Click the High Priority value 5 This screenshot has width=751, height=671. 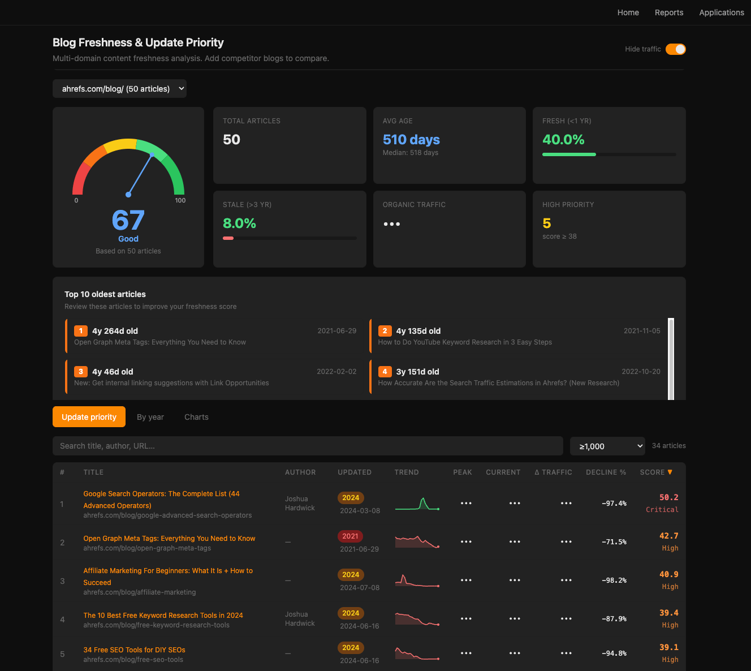[546, 223]
